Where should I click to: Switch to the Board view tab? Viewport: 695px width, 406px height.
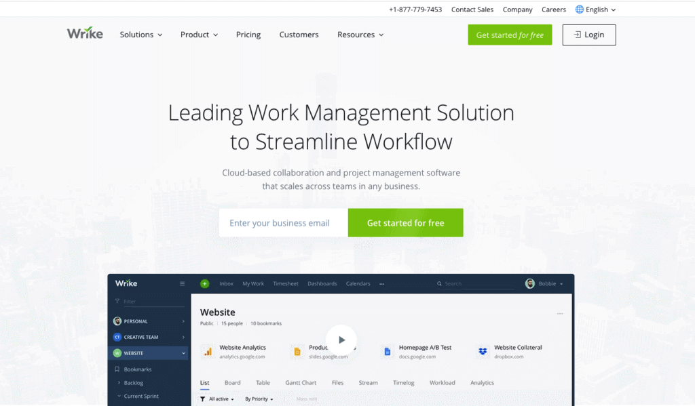(x=232, y=382)
